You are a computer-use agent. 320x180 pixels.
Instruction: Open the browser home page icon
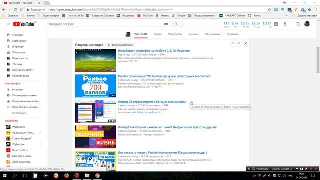pyautogui.click(x=21, y=10)
